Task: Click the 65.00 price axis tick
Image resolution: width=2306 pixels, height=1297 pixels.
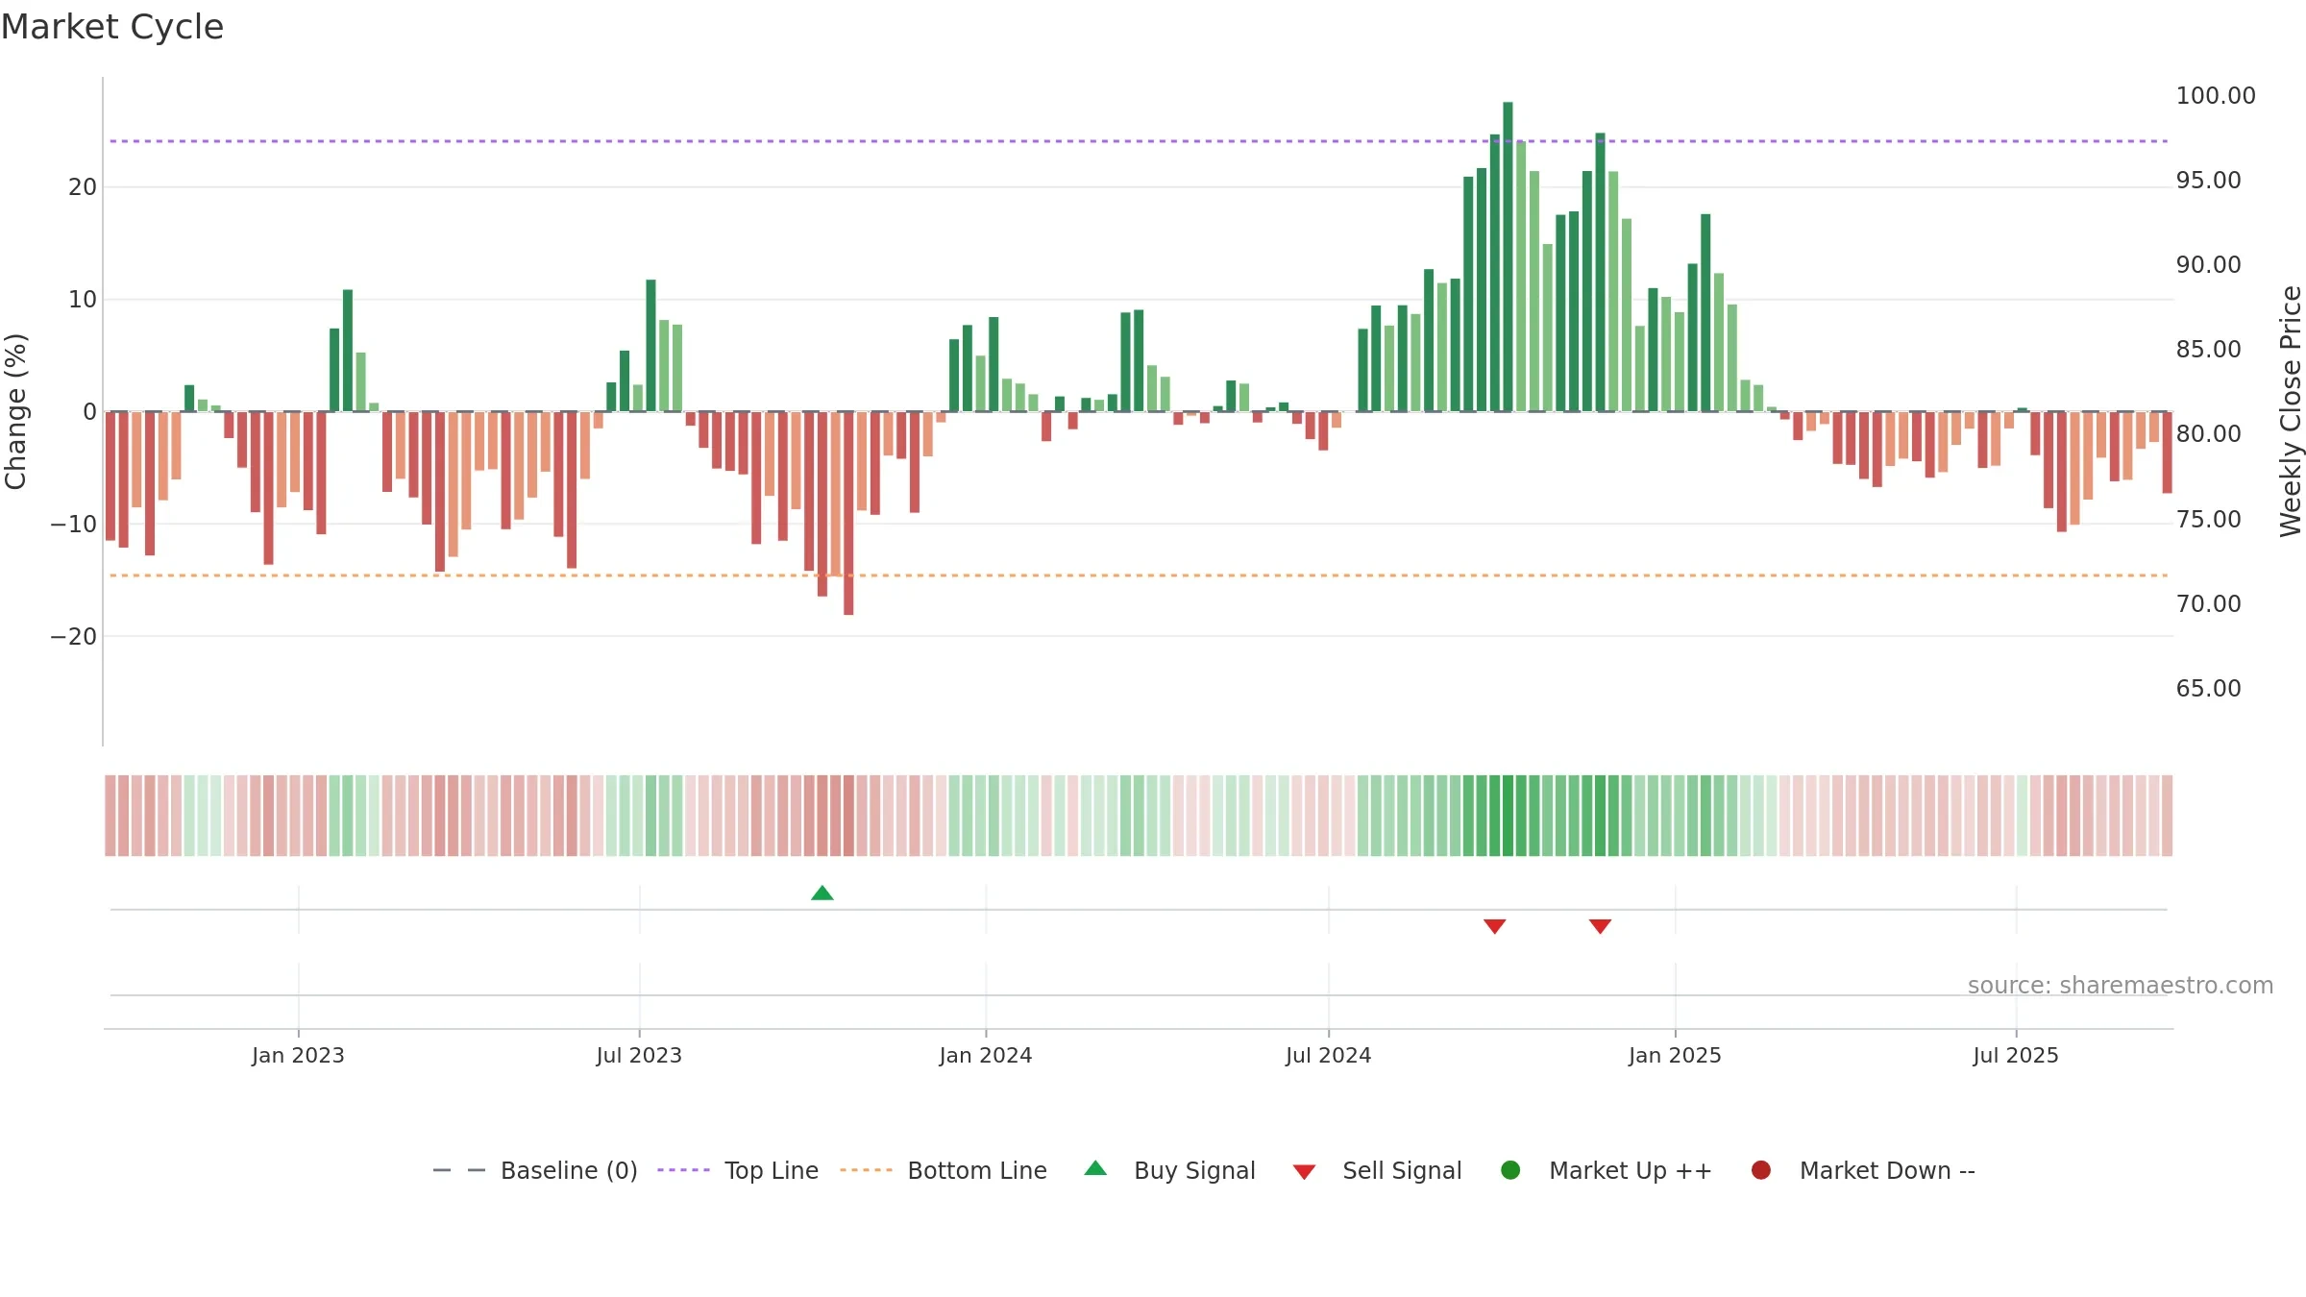Action: [2208, 689]
